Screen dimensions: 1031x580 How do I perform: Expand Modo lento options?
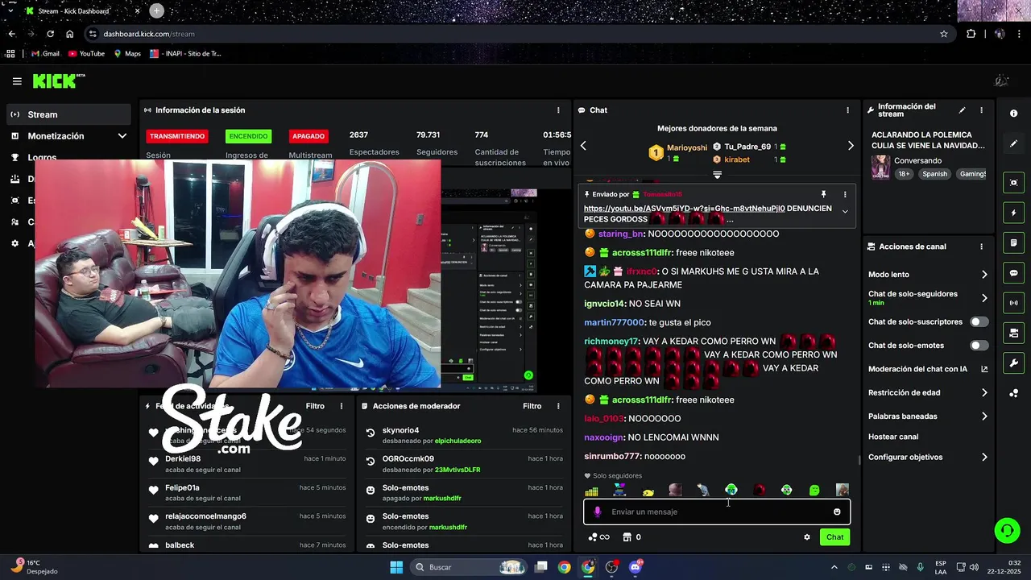click(x=984, y=275)
